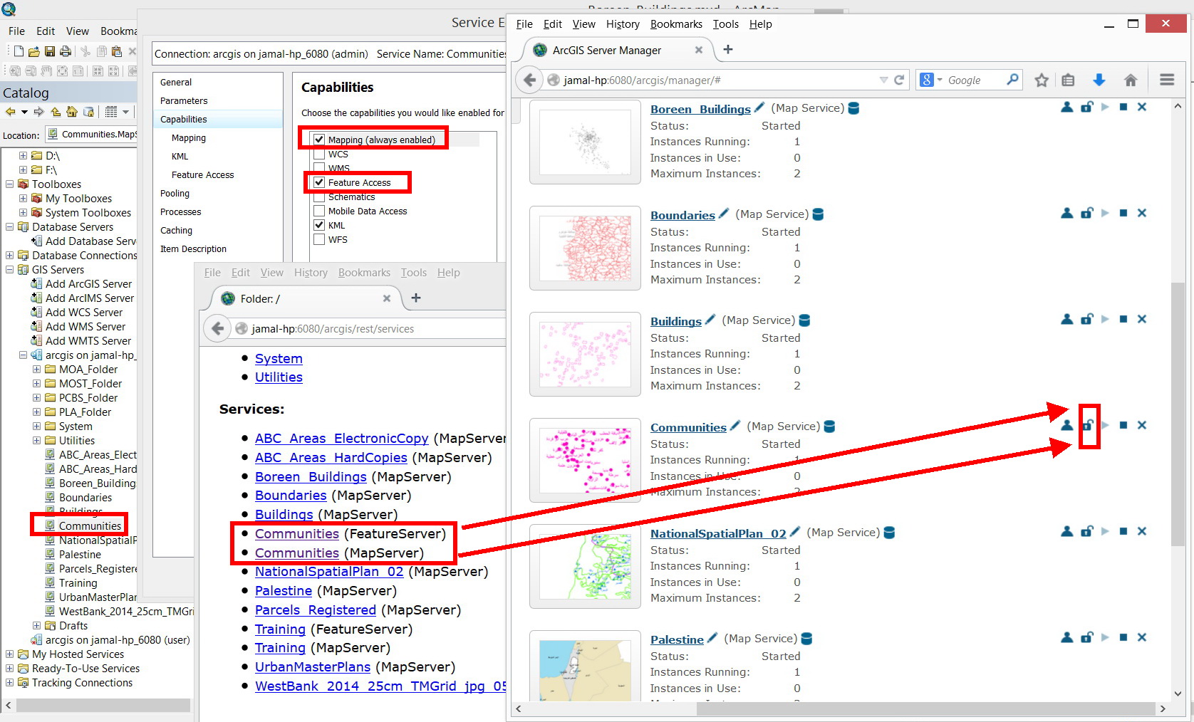Click the Catalog go to home folder icon
Screen dimensions: 1194x722
pyautogui.click(x=72, y=112)
